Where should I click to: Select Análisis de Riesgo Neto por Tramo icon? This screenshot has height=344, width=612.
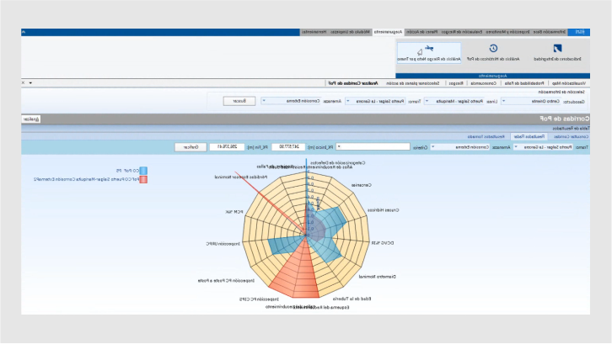point(429,53)
